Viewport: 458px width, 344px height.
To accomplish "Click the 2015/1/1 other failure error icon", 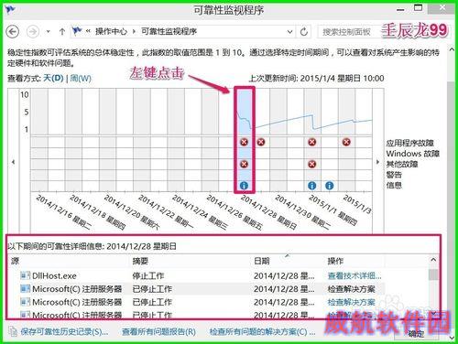I will [x=311, y=165].
